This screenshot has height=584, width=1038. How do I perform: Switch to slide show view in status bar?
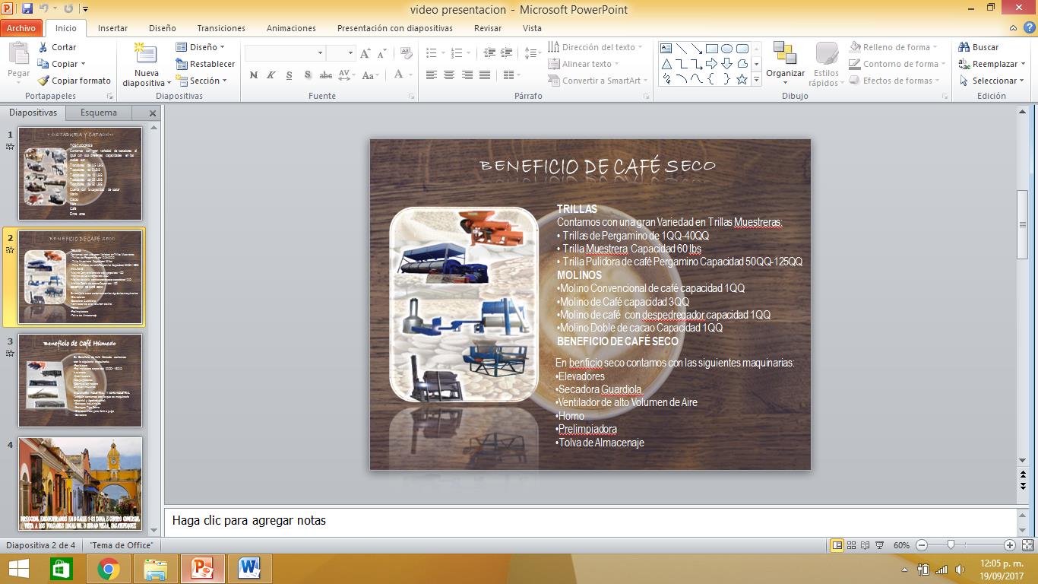880,545
